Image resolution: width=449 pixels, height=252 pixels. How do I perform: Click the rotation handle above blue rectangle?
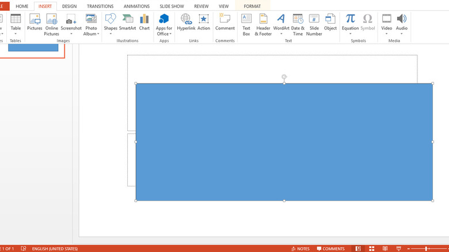click(x=284, y=77)
